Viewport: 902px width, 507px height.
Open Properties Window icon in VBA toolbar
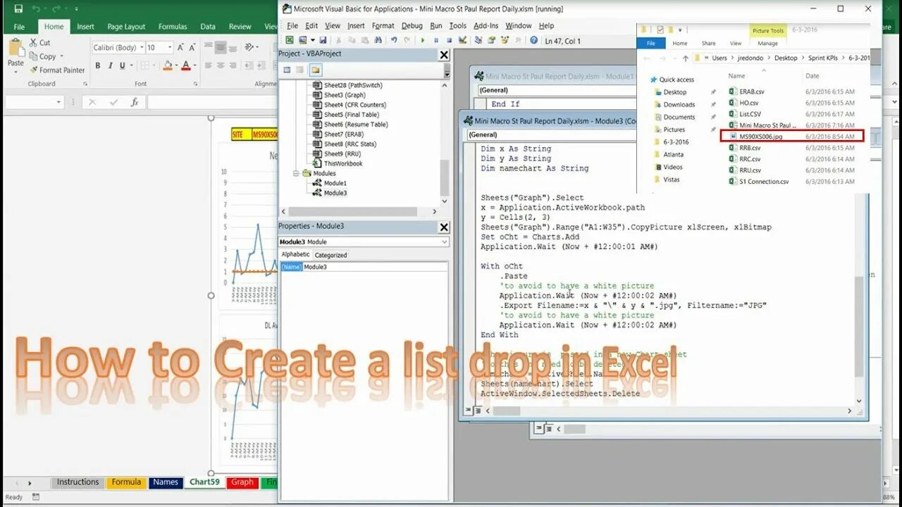click(x=491, y=40)
